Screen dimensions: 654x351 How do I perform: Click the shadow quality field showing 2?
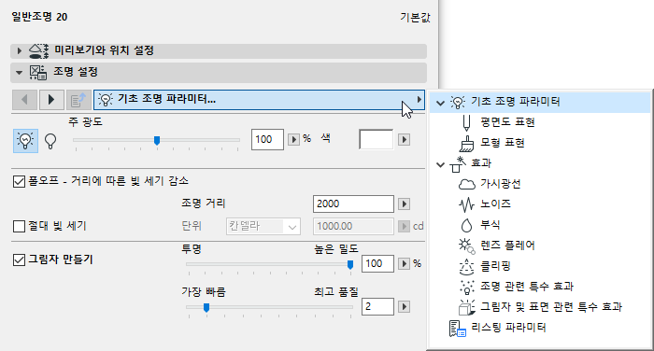pyautogui.click(x=377, y=307)
